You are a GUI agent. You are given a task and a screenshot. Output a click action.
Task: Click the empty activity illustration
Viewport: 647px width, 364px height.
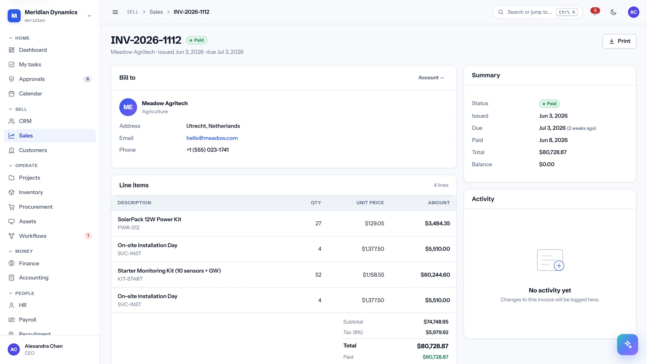550,260
